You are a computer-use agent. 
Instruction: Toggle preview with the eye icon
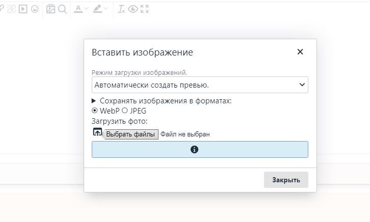point(133,9)
